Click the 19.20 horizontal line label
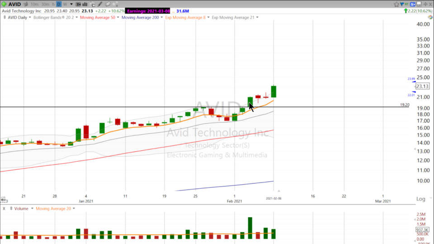This screenshot has width=434, height=244. [405, 105]
